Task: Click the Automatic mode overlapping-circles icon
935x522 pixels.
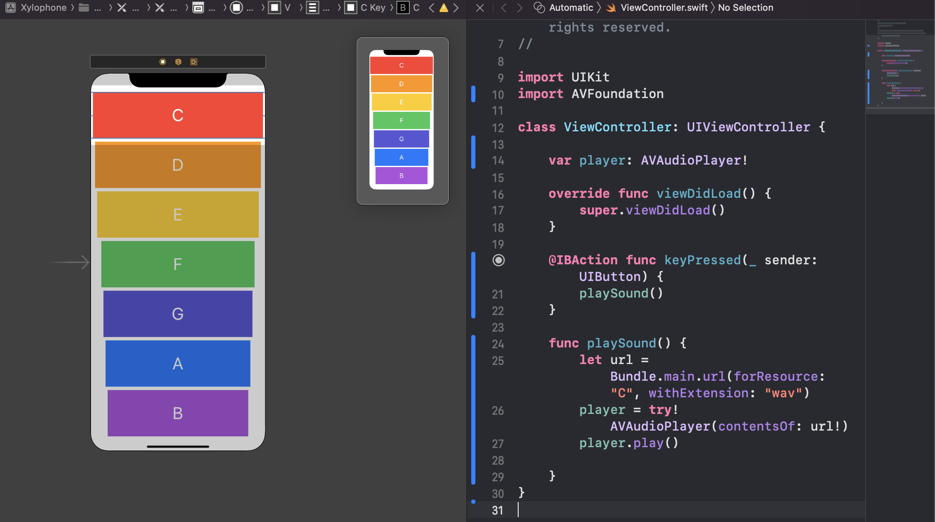Action: (x=539, y=7)
